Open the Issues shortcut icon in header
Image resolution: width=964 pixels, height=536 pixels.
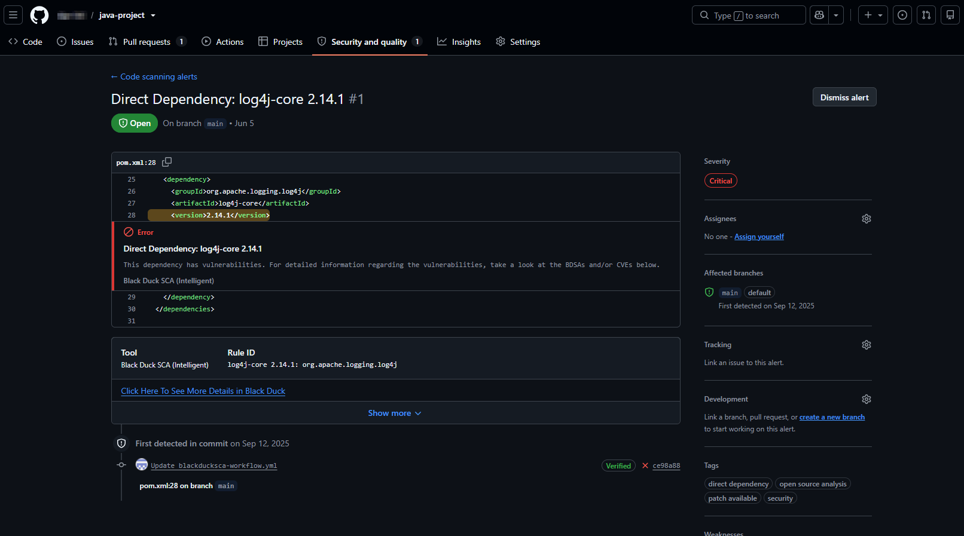902,15
